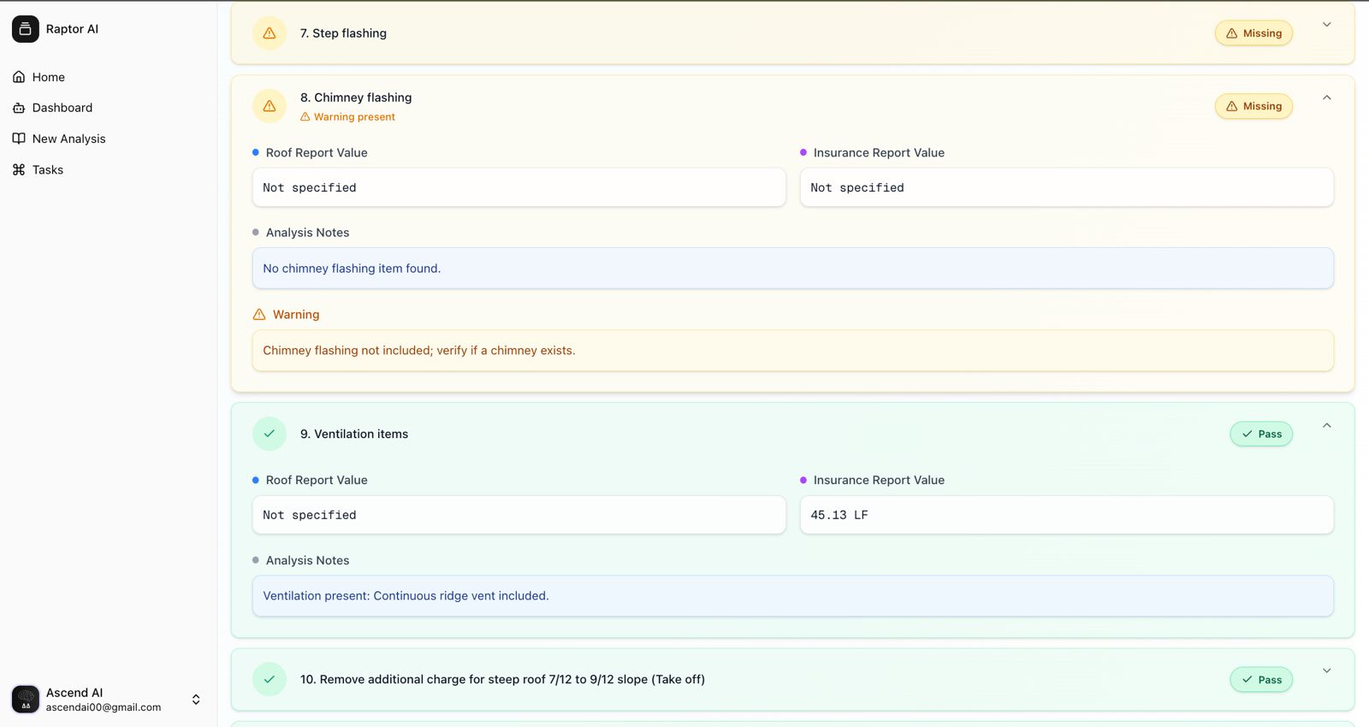
Task: Expand the steep roof charge item
Action: click(x=1326, y=671)
